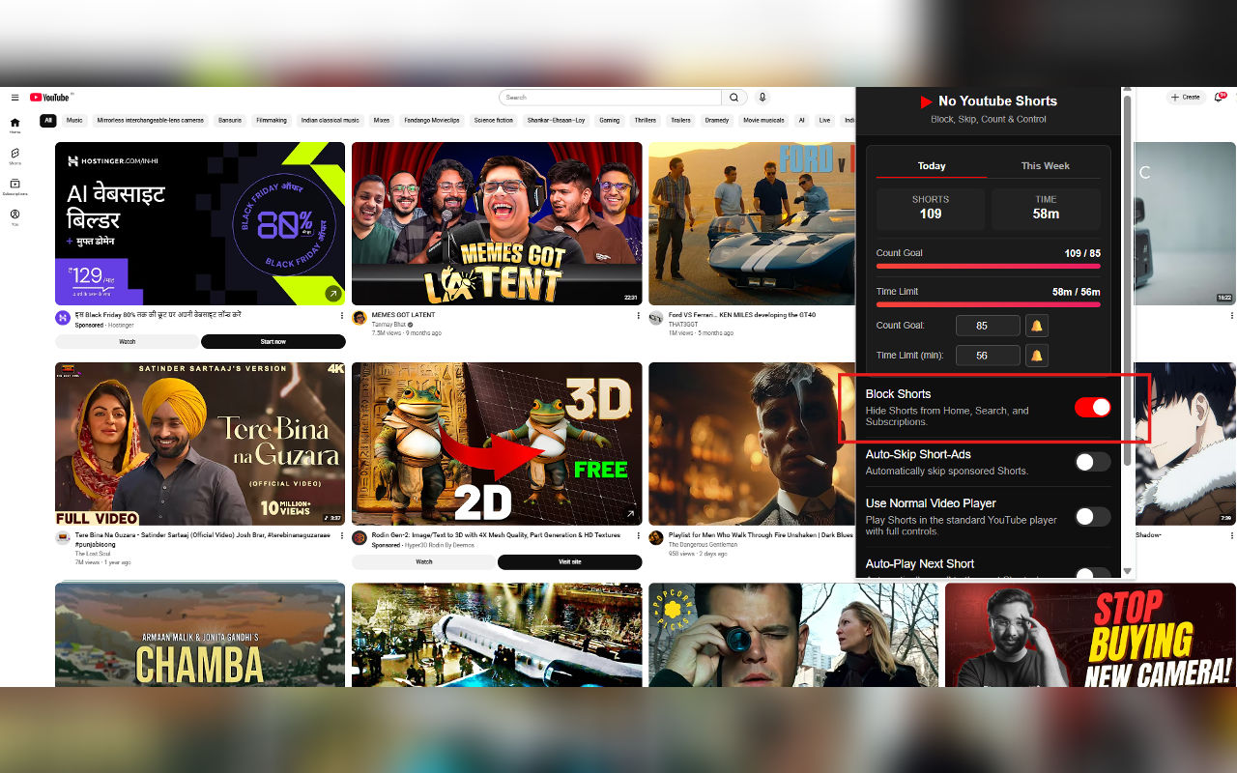Click the Count Goal number field
1237x773 pixels.
[x=988, y=326]
